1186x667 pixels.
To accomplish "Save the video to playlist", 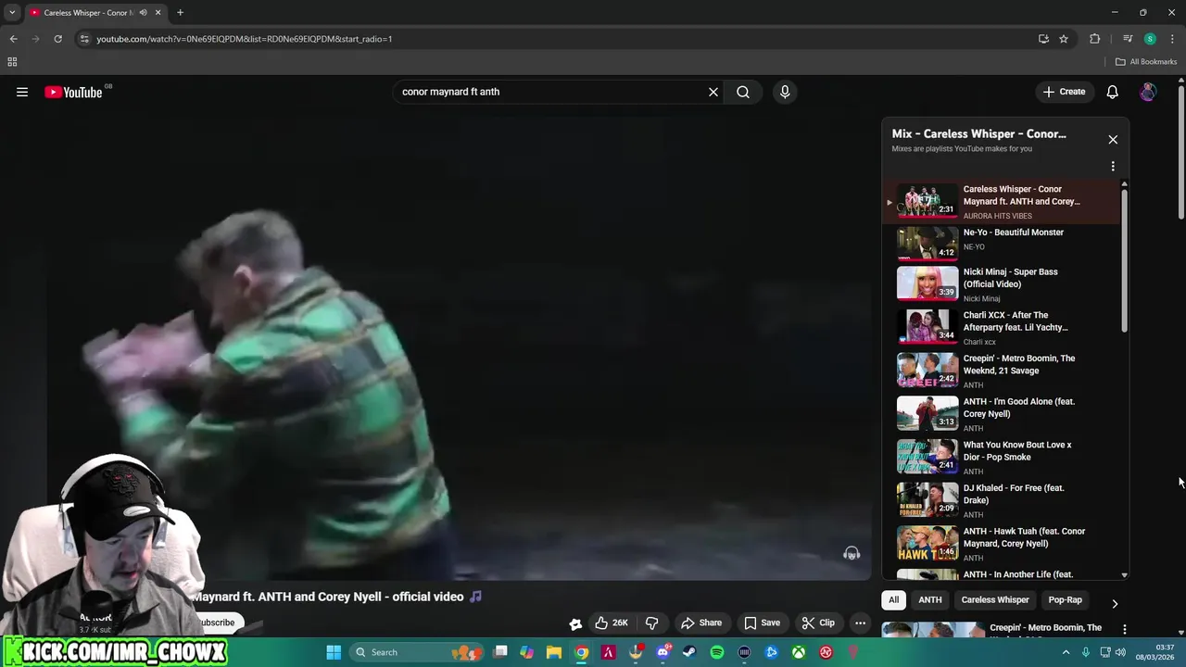I will click(x=763, y=623).
